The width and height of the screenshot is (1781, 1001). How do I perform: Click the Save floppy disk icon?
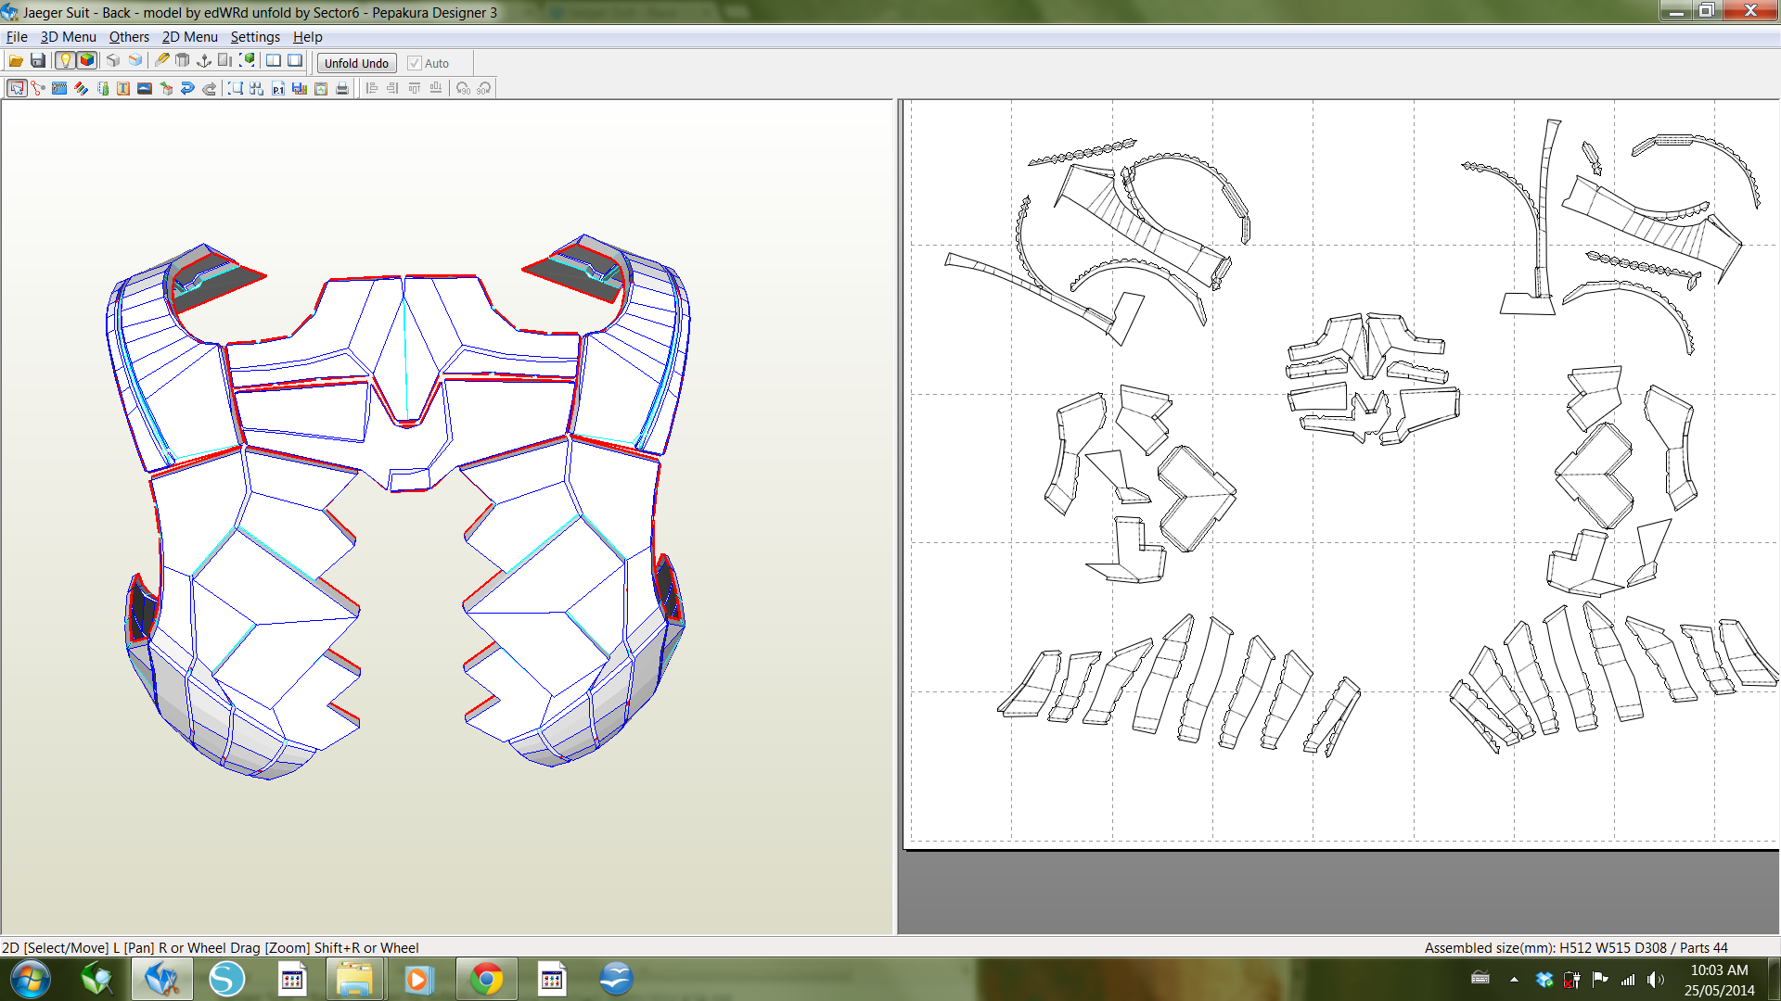point(38,61)
